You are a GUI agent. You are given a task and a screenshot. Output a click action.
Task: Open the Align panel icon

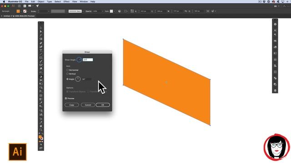tap(275, 66)
